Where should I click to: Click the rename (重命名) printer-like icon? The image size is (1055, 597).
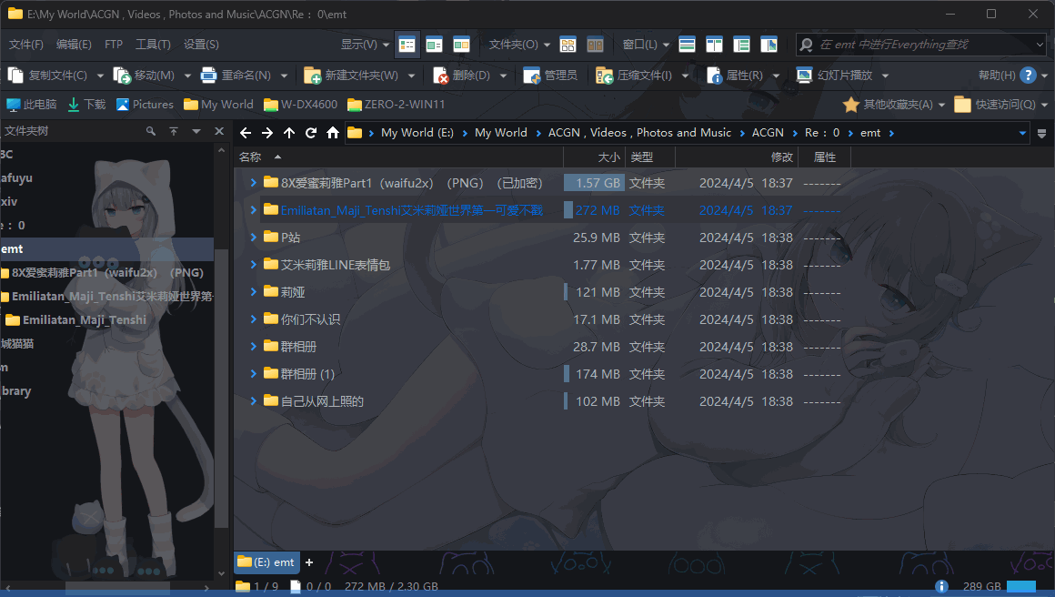click(x=208, y=76)
